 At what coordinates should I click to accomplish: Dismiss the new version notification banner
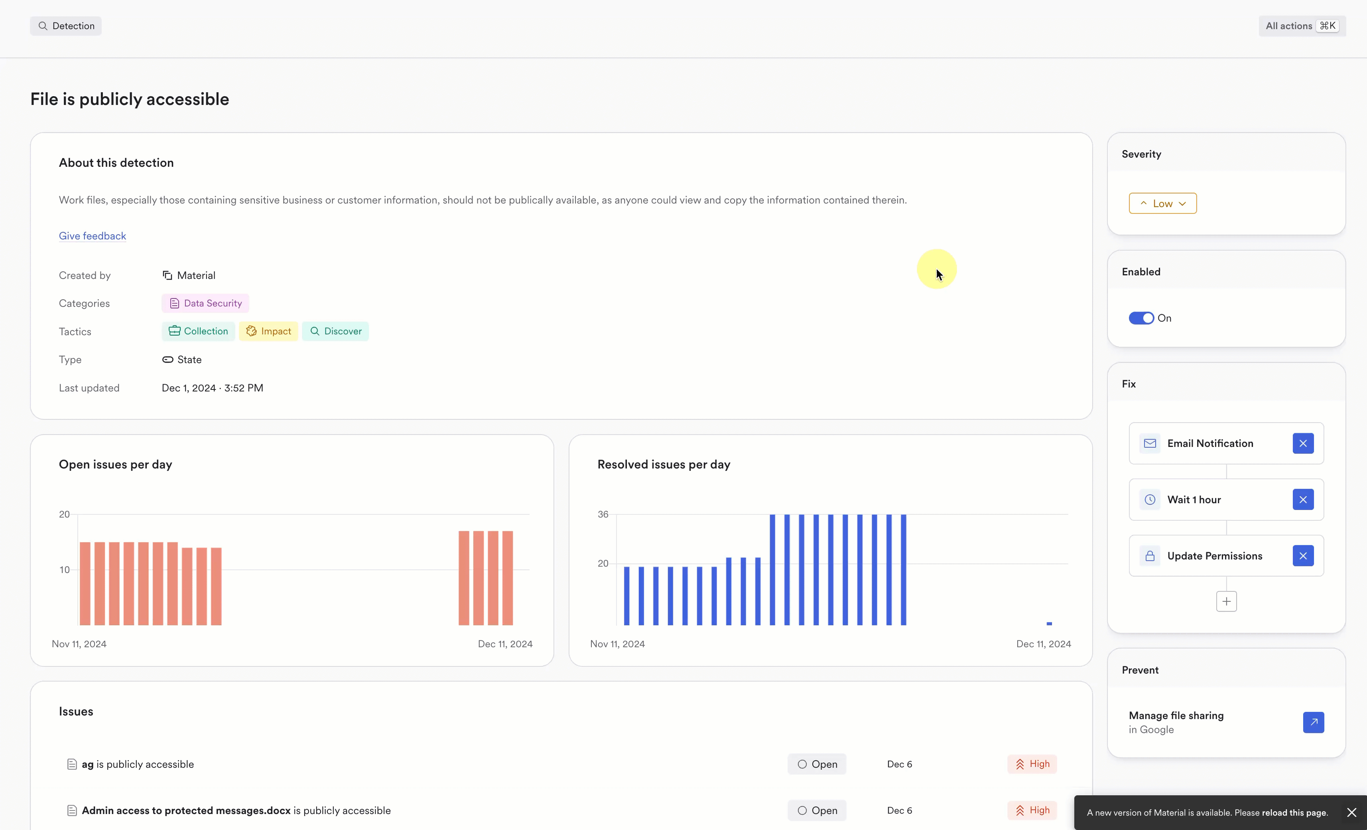coord(1351,812)
